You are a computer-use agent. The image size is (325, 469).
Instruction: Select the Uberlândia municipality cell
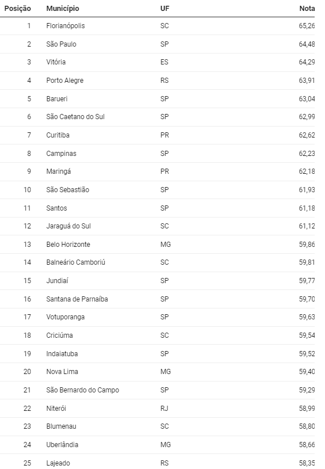[x=62, y=445]
